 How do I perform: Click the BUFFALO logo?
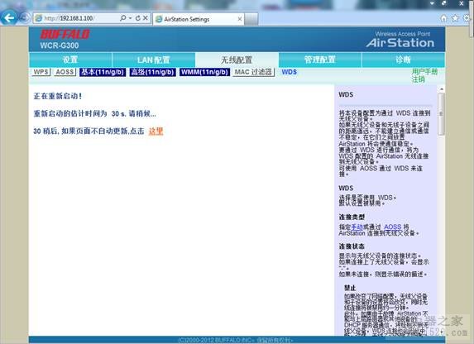tap(65, 34)
